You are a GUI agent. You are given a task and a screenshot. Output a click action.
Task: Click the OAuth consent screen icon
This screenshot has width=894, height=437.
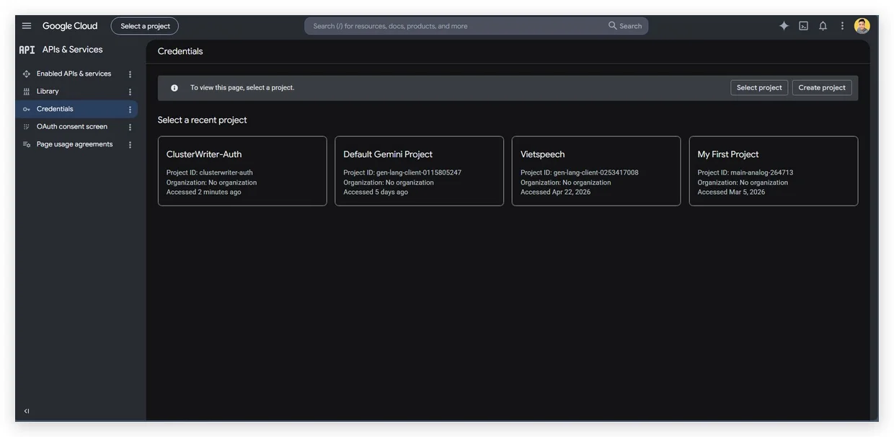27,127
